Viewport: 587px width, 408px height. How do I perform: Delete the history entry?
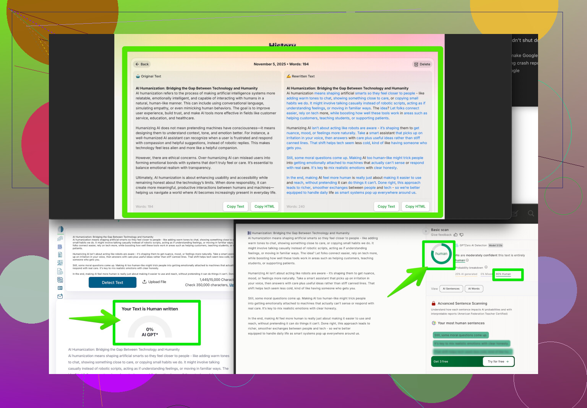tap(422, 64)
